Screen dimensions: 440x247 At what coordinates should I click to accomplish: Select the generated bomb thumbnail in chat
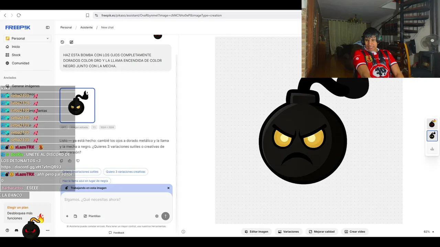pos(77,105)
